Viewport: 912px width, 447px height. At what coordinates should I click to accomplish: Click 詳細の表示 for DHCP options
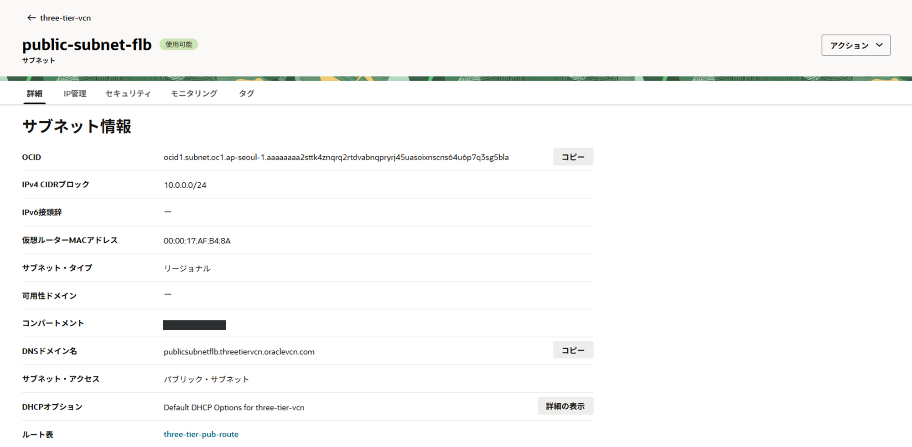pos(565,406)
